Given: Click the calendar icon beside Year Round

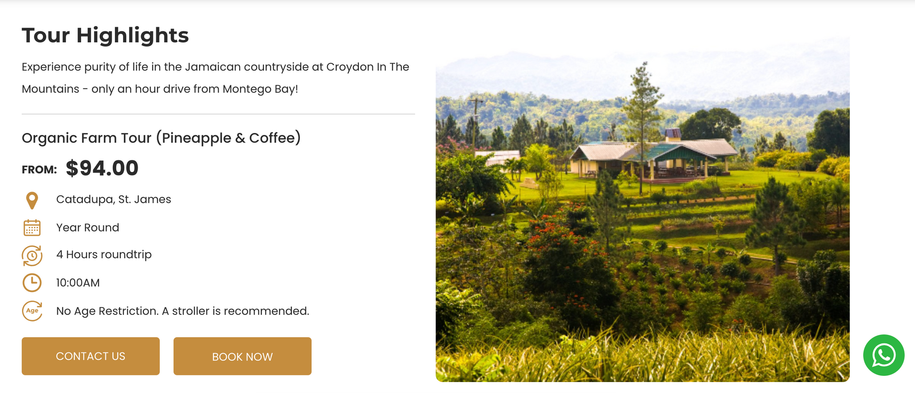Looking at the screenshot, I should pyautogui.click(x=32, y=228).
